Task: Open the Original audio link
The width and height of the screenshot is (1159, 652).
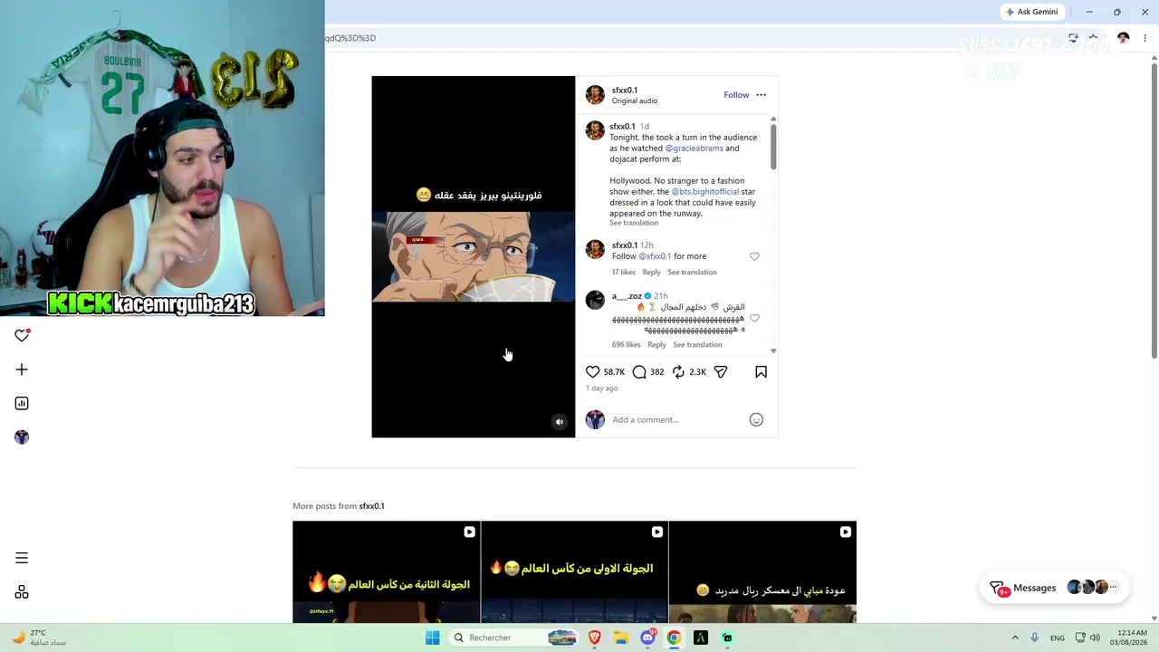Action: (635, 101)
